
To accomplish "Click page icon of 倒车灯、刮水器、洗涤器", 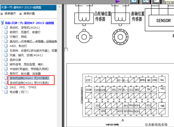I will [x=6, y=73].
